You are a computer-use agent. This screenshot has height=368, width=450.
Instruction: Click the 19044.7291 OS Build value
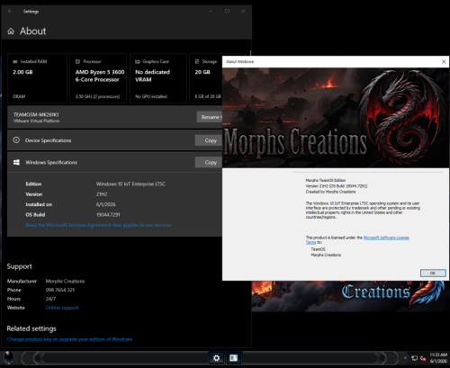pos(108,215)
